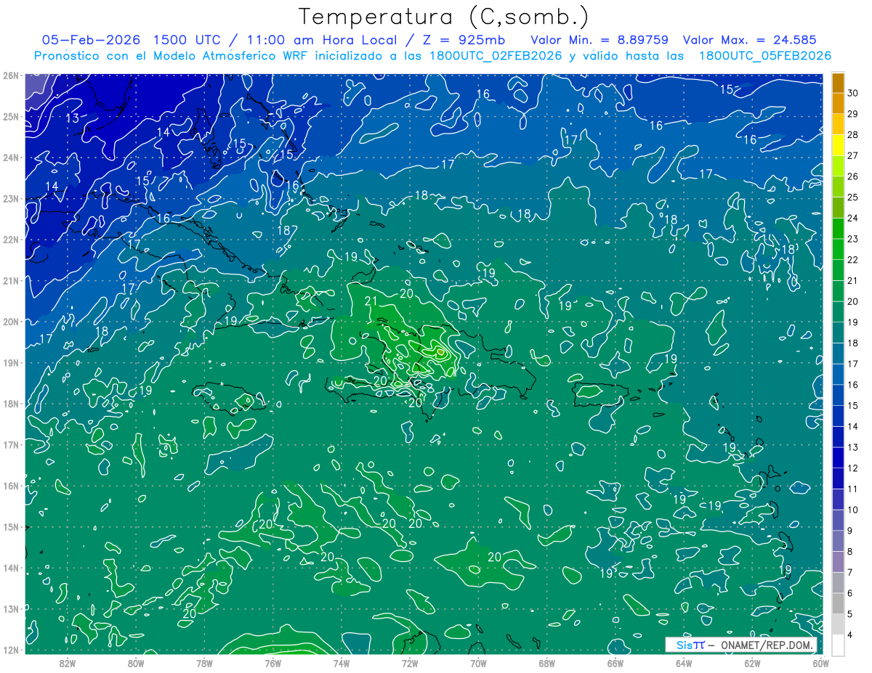Click the 'Valor Max. = 24.585' readout
This screenshot has height=673, width=872.
748,40
